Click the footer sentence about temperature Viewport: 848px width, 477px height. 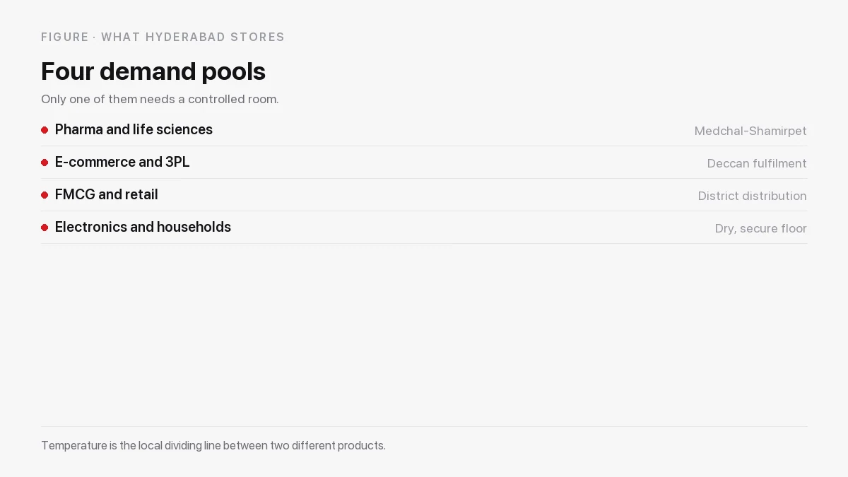pos(213,446)
